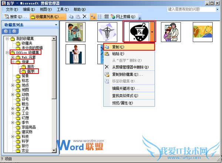Screen dimensions: 222x163
Task: Select the 标志 folder
Action: click(22, 81)
